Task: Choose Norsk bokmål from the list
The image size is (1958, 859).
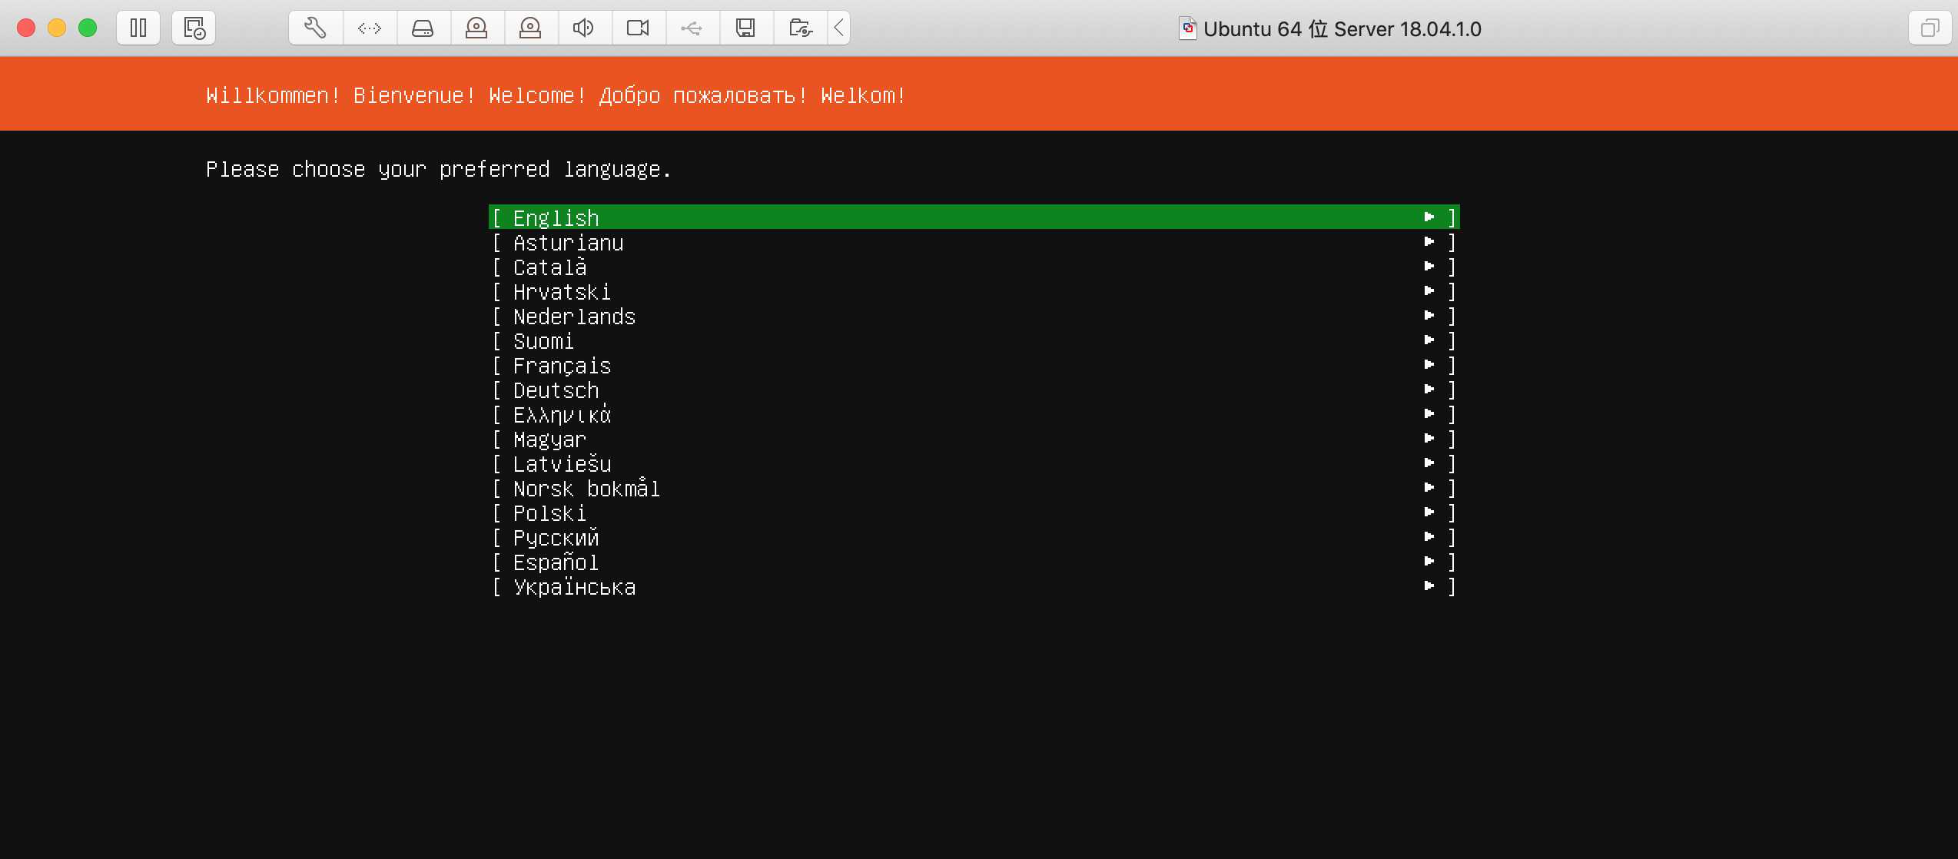Action: click(974, 488)
